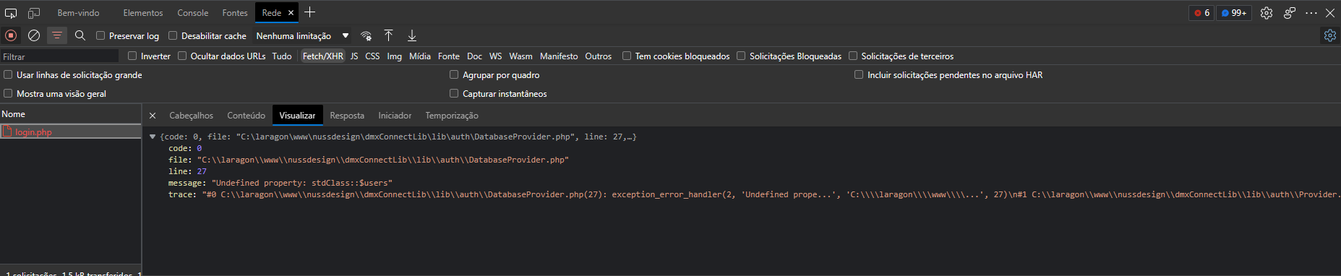Image resolution: width=1341 pixels, height=276 pixels.
Task: Filter requests by WS
Action: 495,56
